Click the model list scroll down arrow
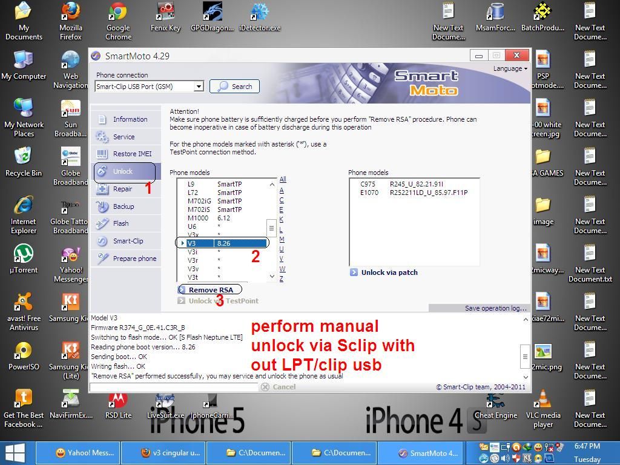 pyautogui.click(x=272, y=276)
